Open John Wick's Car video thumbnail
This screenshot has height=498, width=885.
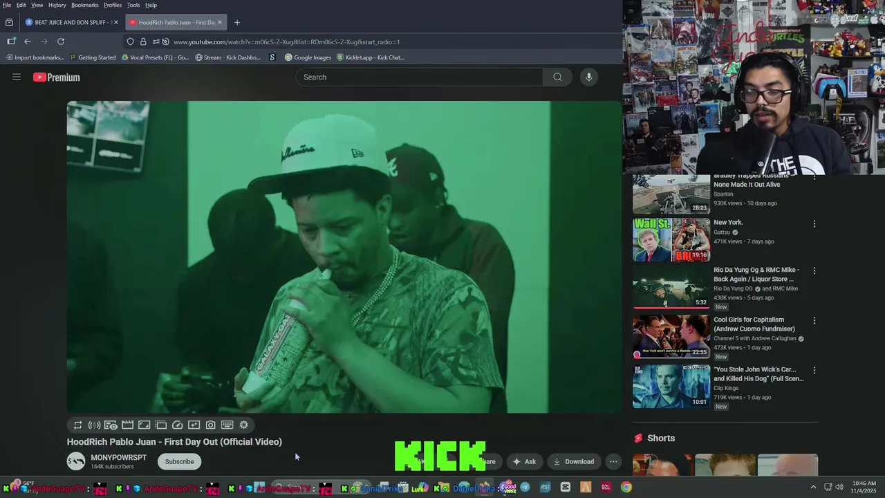point(671,387)
